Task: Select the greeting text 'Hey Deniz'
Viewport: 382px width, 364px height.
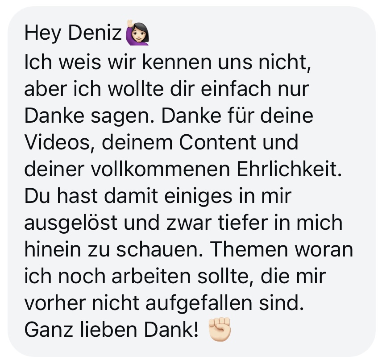Action: [73, 33]
